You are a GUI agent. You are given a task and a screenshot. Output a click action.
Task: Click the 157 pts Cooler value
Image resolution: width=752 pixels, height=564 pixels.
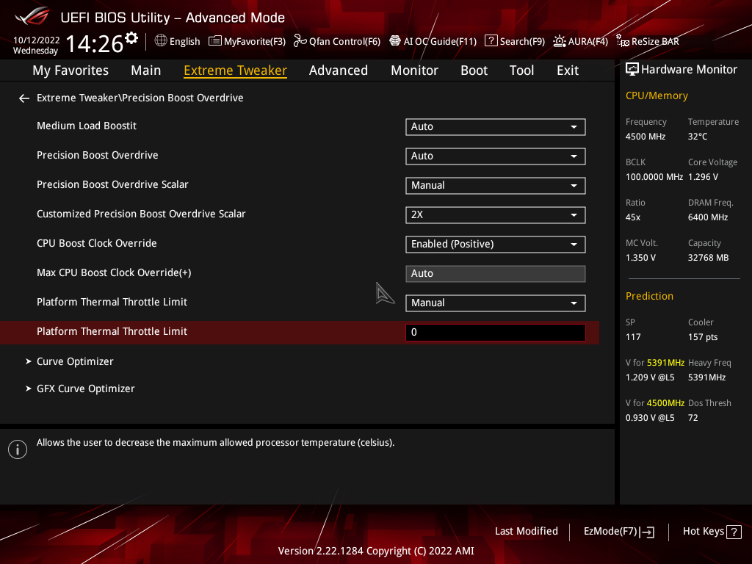(703, 337)
